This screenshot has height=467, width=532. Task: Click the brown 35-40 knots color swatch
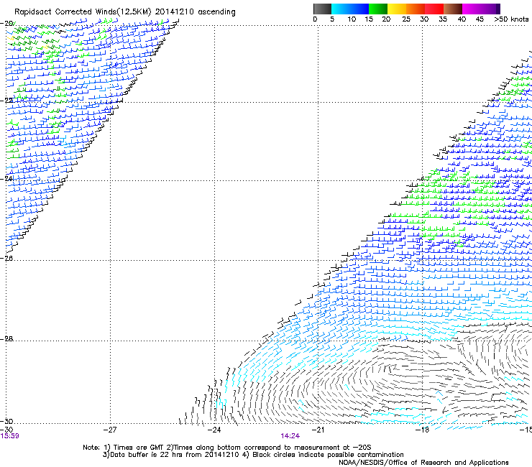(453, 9)
